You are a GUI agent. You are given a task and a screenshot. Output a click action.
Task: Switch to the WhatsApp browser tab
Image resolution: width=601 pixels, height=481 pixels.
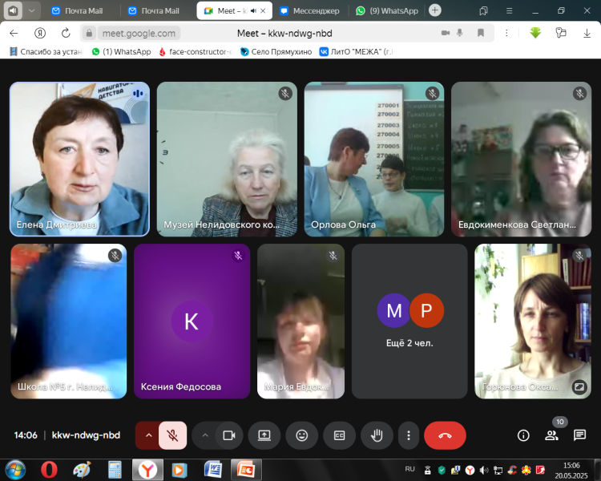tap(387, 10)
